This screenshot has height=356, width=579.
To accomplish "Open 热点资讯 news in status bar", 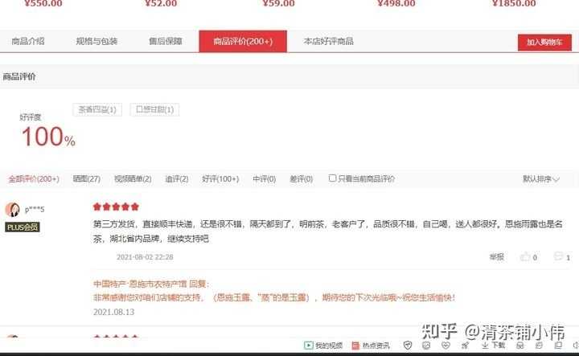I will 371,346.
